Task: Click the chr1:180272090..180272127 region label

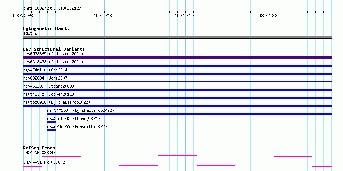Action: point(52,8)
